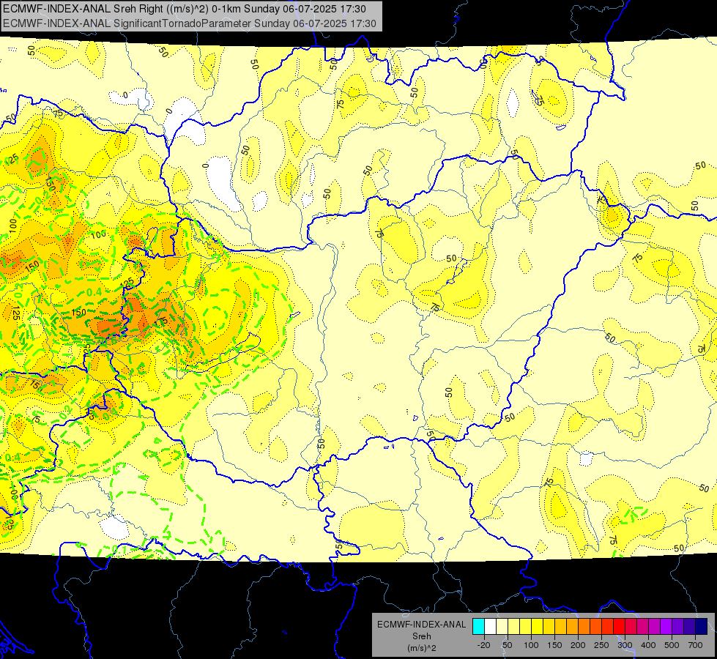717x659 pixels.
Task: Click the dark navy swatch above 700
Action: (x=701, y=627)
